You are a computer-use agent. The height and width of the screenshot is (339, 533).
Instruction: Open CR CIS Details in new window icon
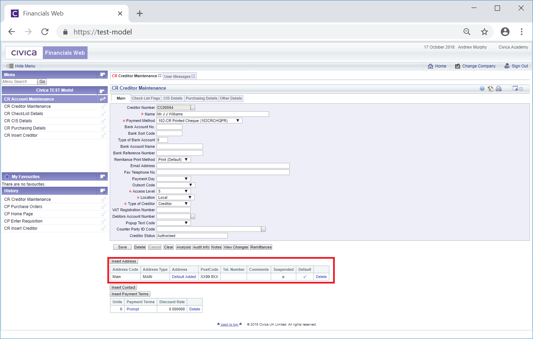[103, 121]
